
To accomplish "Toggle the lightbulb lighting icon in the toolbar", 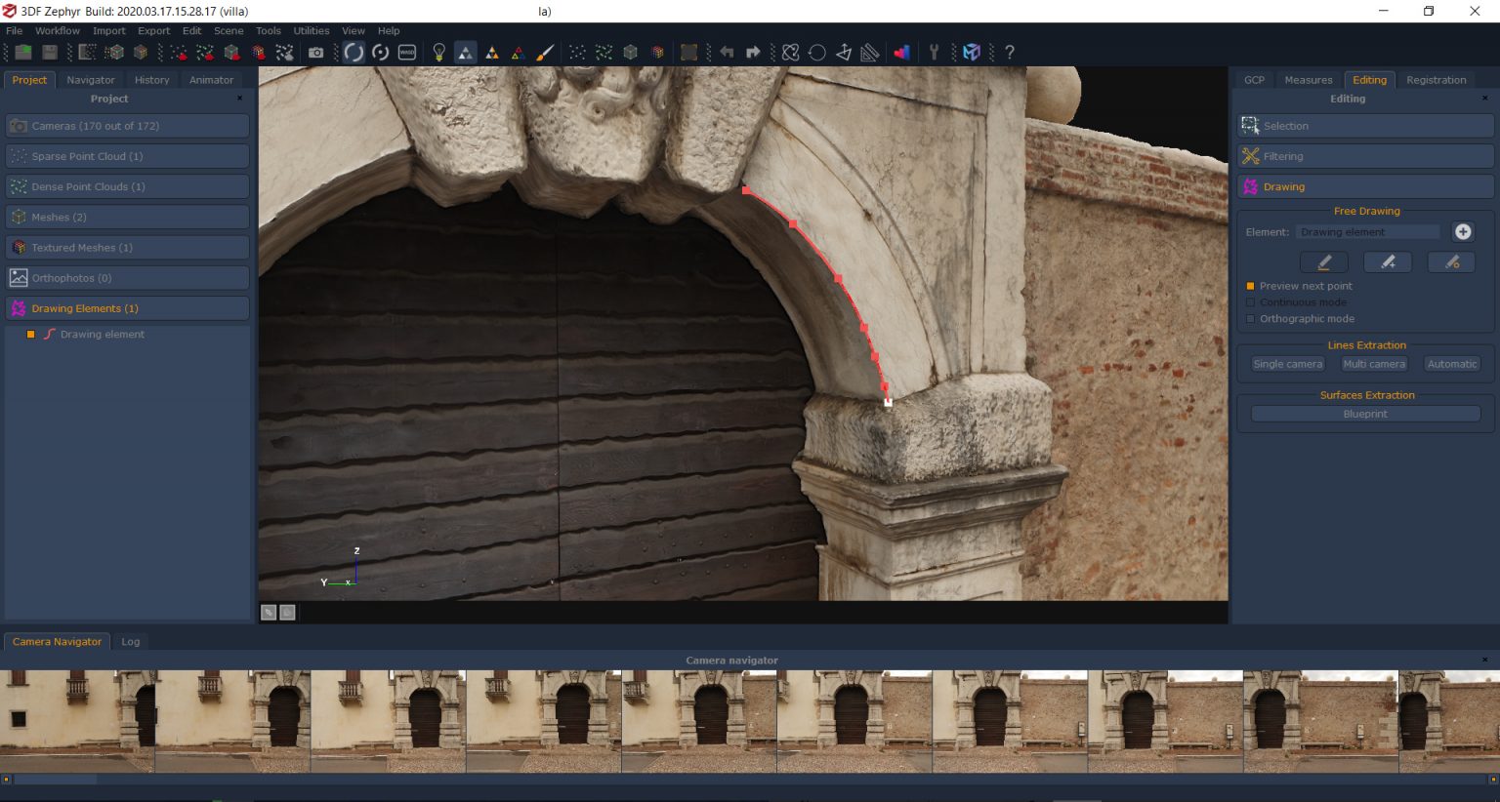I will pos(437,52).
